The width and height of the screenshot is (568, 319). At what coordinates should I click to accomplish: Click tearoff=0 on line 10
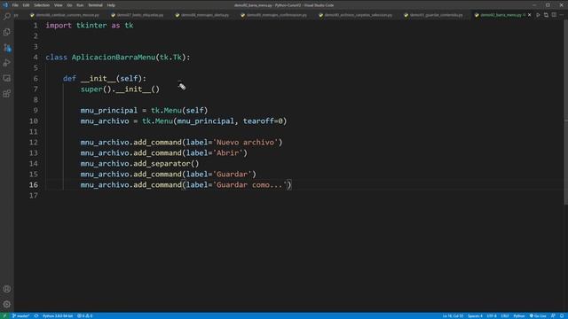point(263,121)
